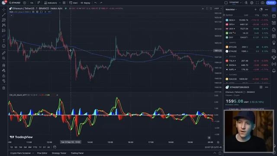Select NDQ row in Watchlist
Viewport: 277px width, 156px height.
pyautogui.click(x=247, y=20)
